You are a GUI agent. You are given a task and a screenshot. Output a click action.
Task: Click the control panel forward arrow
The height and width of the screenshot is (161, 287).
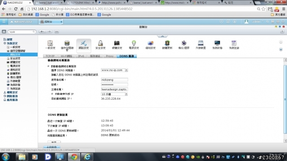49,32
